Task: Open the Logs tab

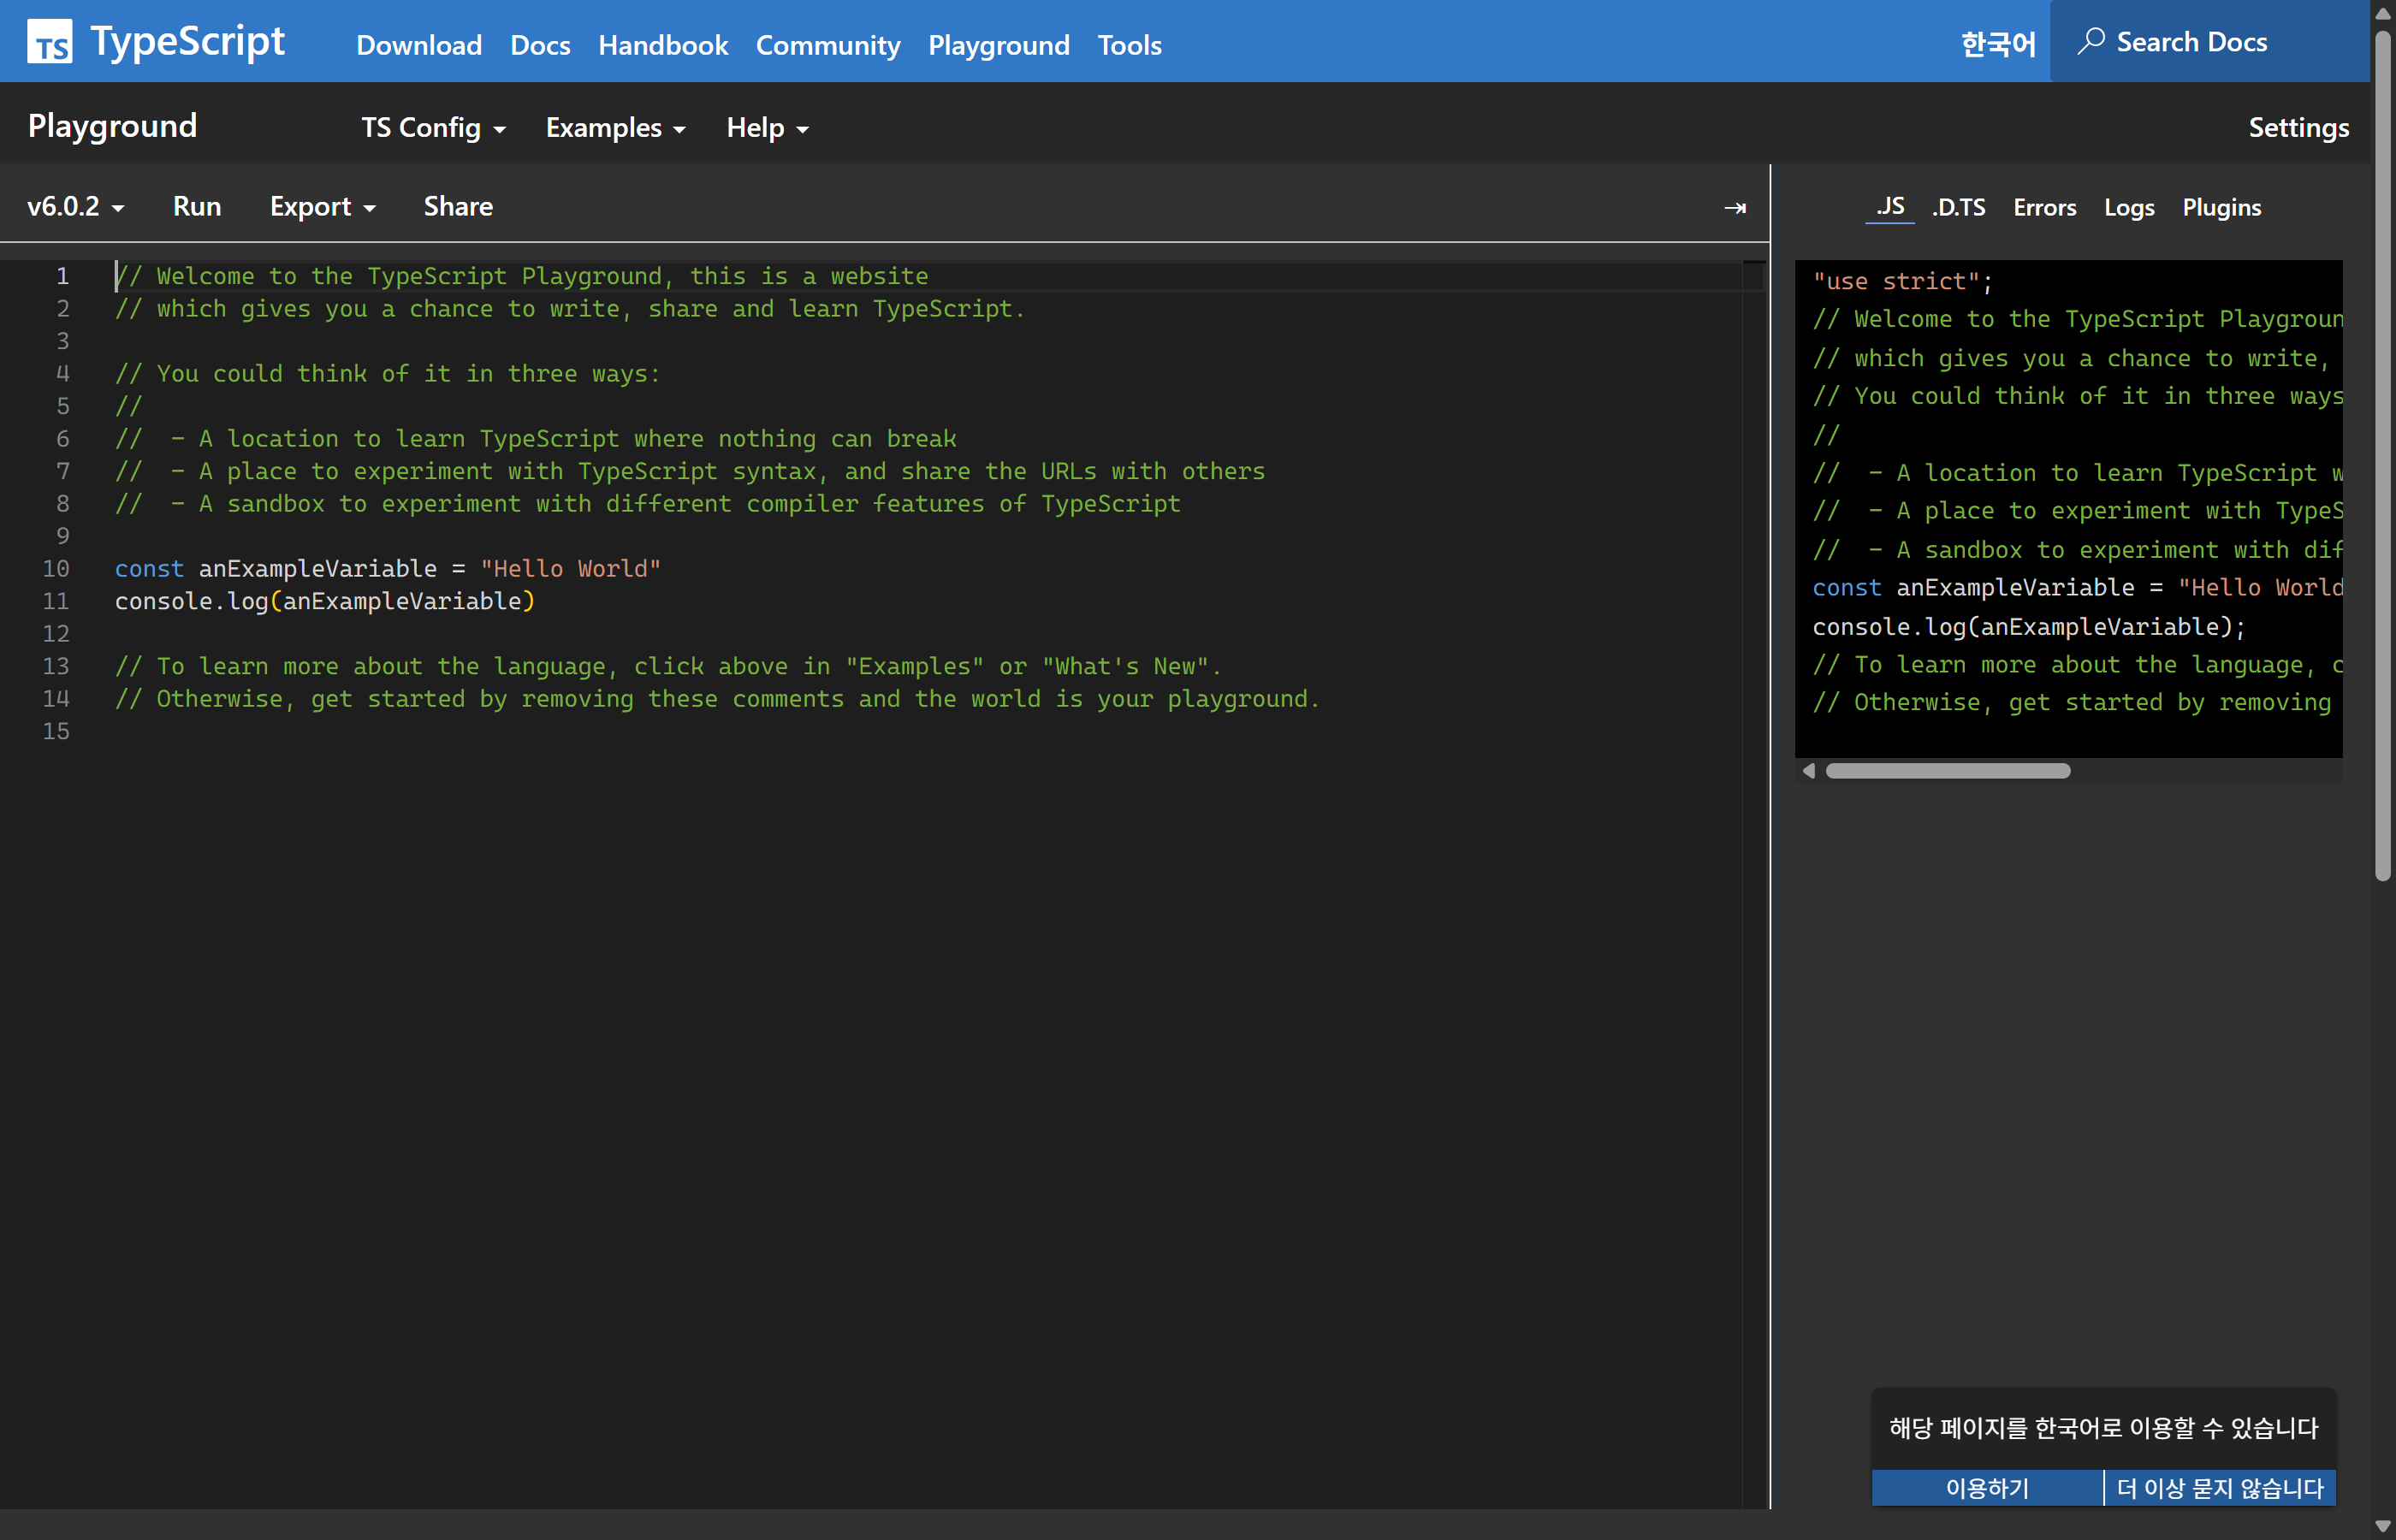Action: click(2128, 207)
